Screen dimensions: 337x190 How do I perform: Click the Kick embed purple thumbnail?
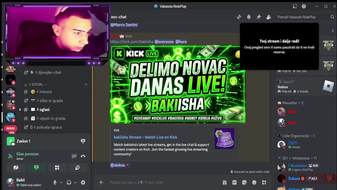(x=224, y=139)
